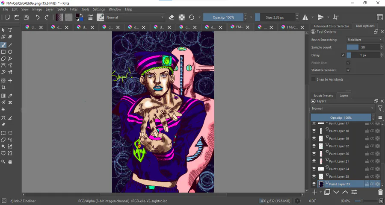Hide Paint Layer 24
The width and height of the screenshot is (385, 205).
(x=314, y=169)
